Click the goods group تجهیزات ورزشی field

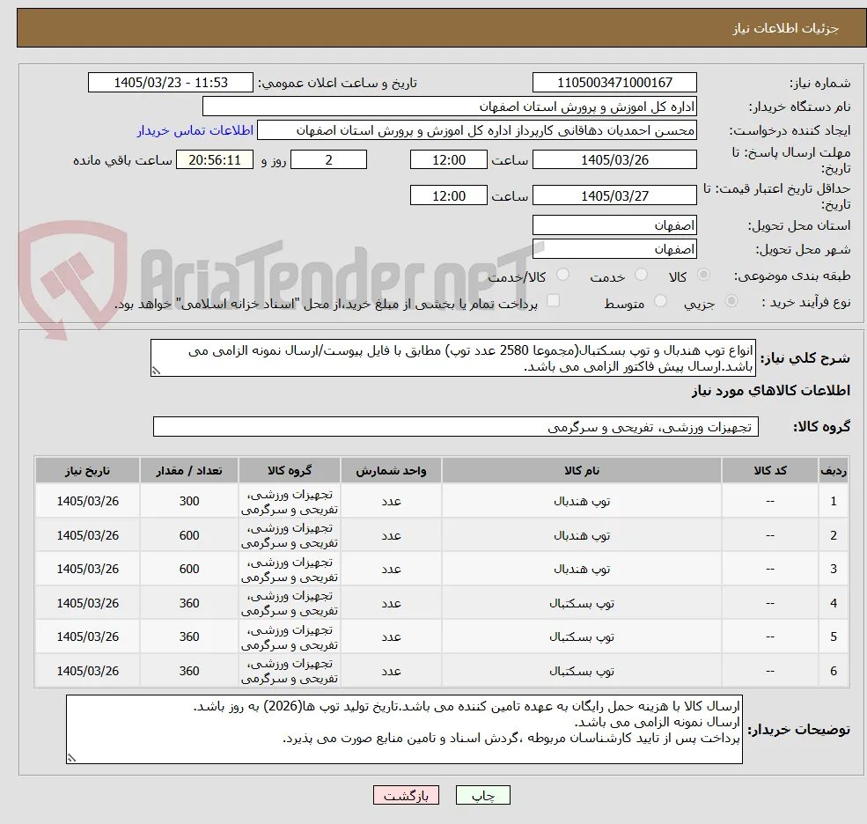tap(456, 427)
